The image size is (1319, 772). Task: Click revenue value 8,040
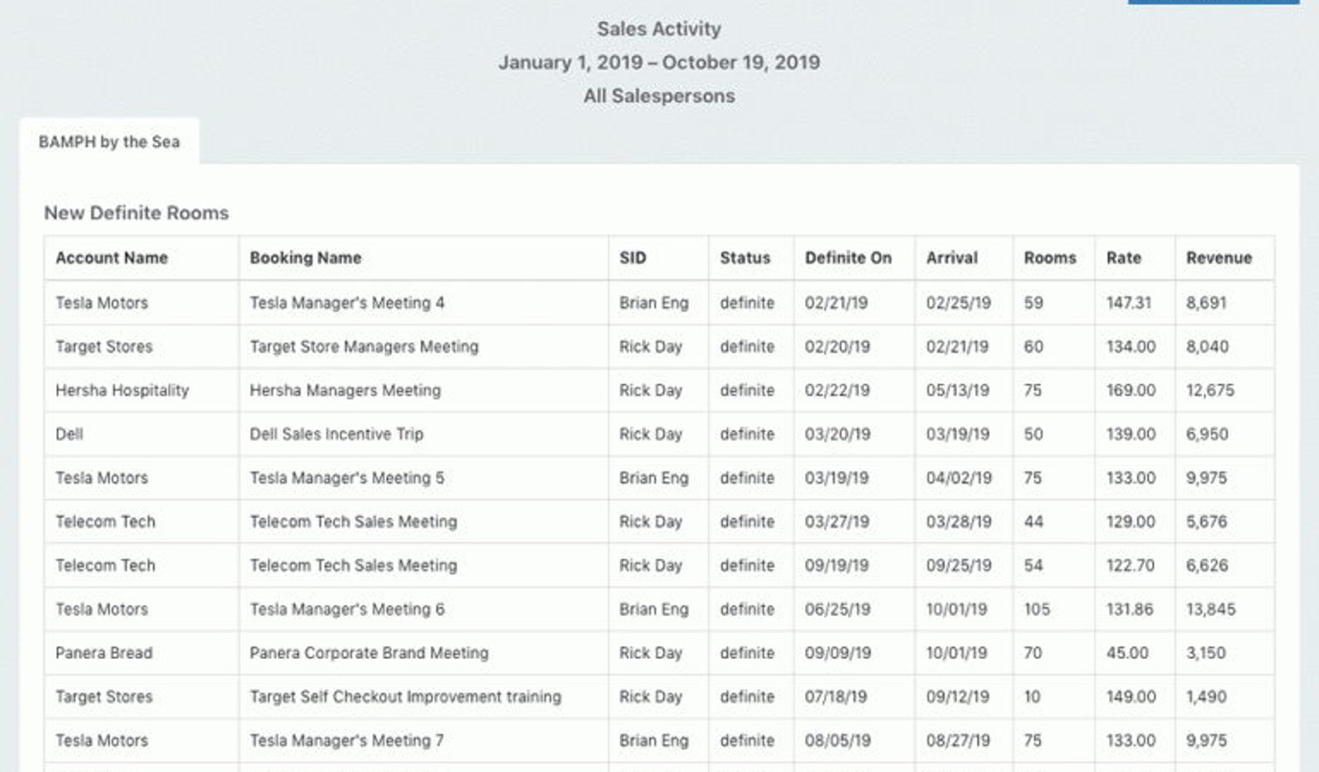(1207, 347)
